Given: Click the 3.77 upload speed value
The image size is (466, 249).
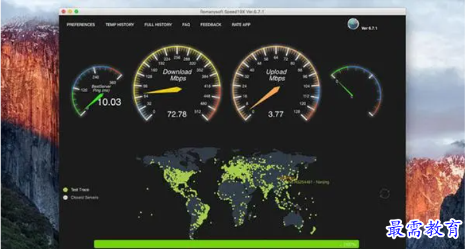Looking at the screenshot, I should coord(275,115).
